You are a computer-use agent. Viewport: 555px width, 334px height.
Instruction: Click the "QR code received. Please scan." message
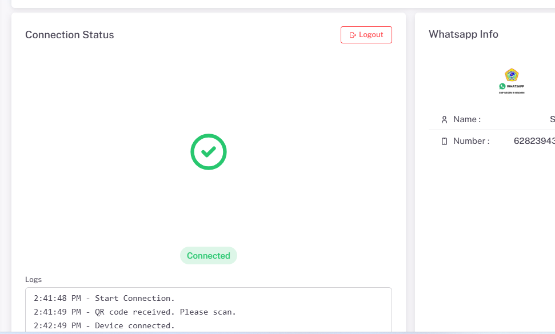coord(165,312)
